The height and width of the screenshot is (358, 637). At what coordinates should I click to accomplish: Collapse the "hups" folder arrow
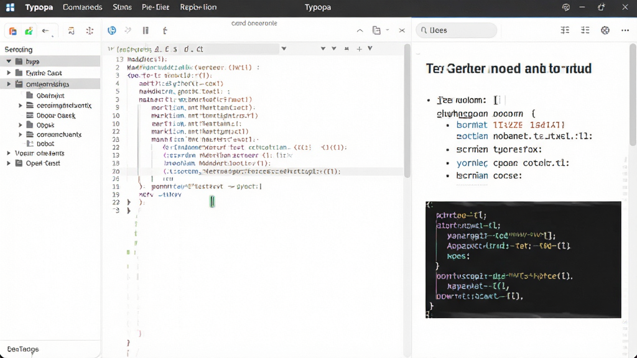click(9, 62)
